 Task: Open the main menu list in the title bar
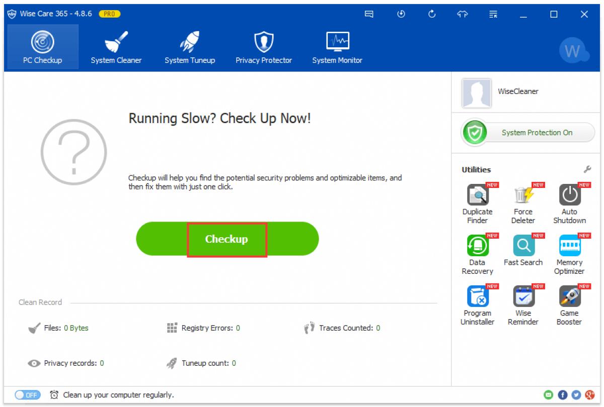click(x=493, y=14)
